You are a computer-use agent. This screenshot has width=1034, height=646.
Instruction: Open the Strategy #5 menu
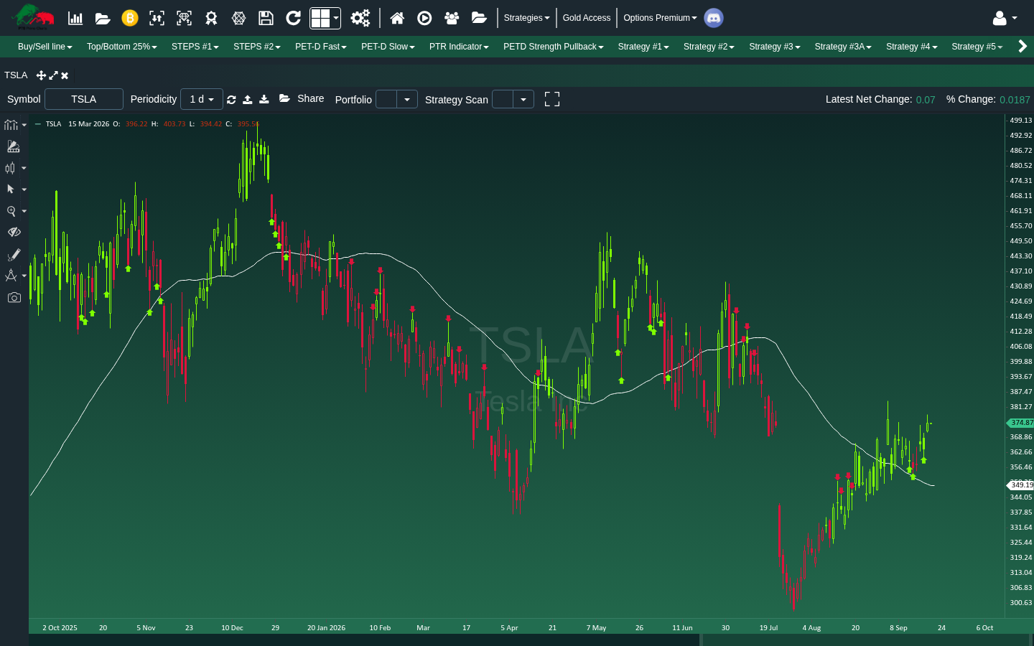point(977,47)
